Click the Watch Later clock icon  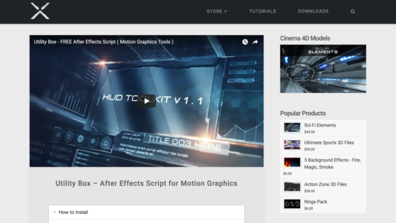[x=245, y=42]
